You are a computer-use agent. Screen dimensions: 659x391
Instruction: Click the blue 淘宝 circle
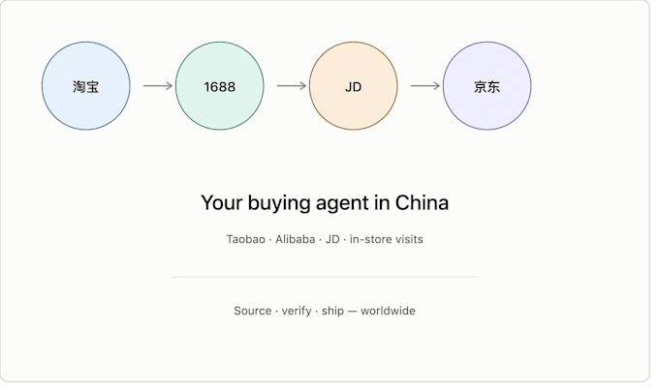click(86, 86)
